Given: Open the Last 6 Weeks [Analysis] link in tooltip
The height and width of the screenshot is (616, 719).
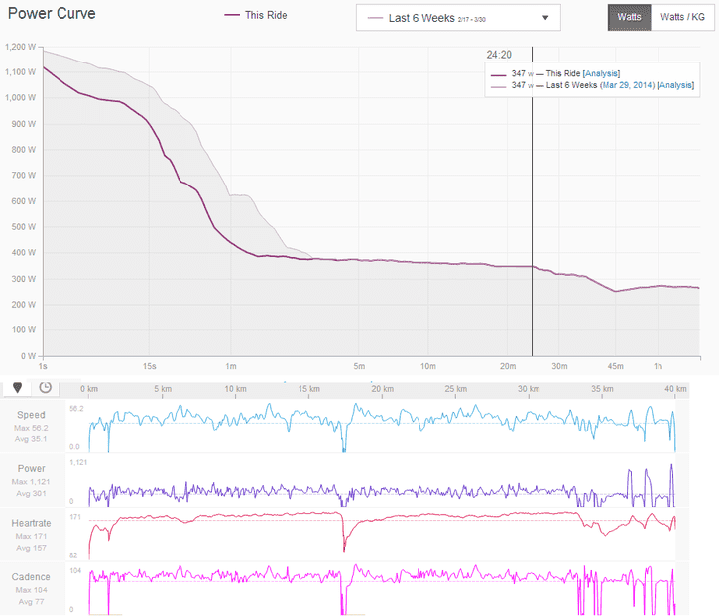Looking at the screenshot, I should [675, 85].
